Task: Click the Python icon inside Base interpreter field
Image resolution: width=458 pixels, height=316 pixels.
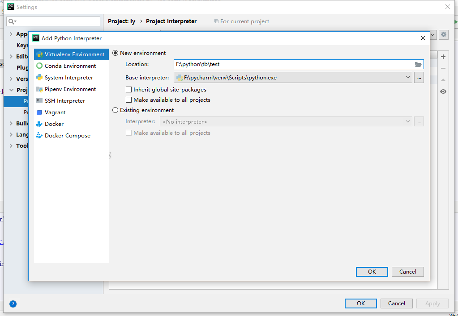Action: 180,78
